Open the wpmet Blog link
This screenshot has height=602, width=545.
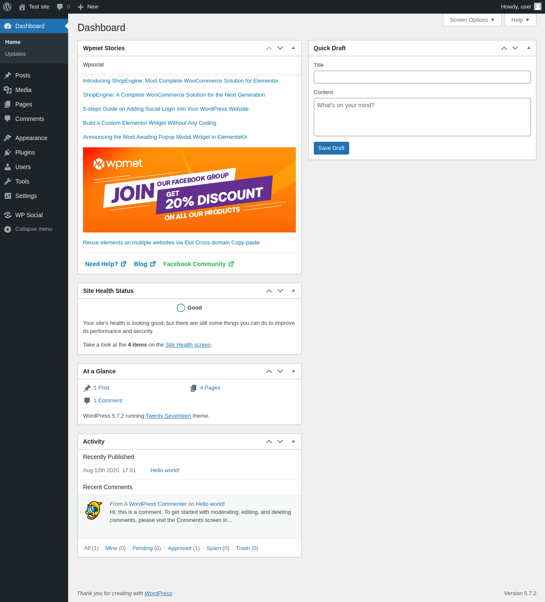coord(145,264)
